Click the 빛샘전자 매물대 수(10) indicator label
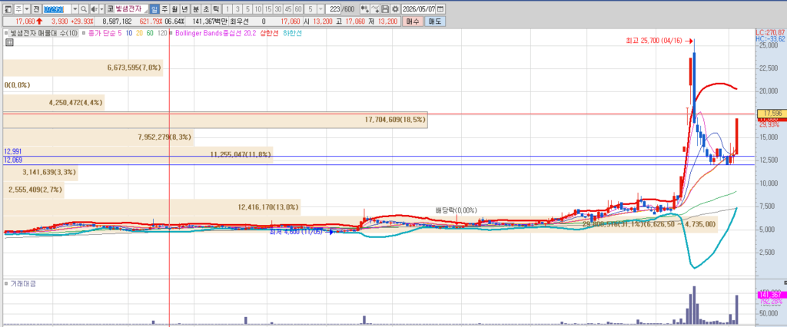Image resolution: width=787 pixels, height=327 pixels. tap(43, 33)
